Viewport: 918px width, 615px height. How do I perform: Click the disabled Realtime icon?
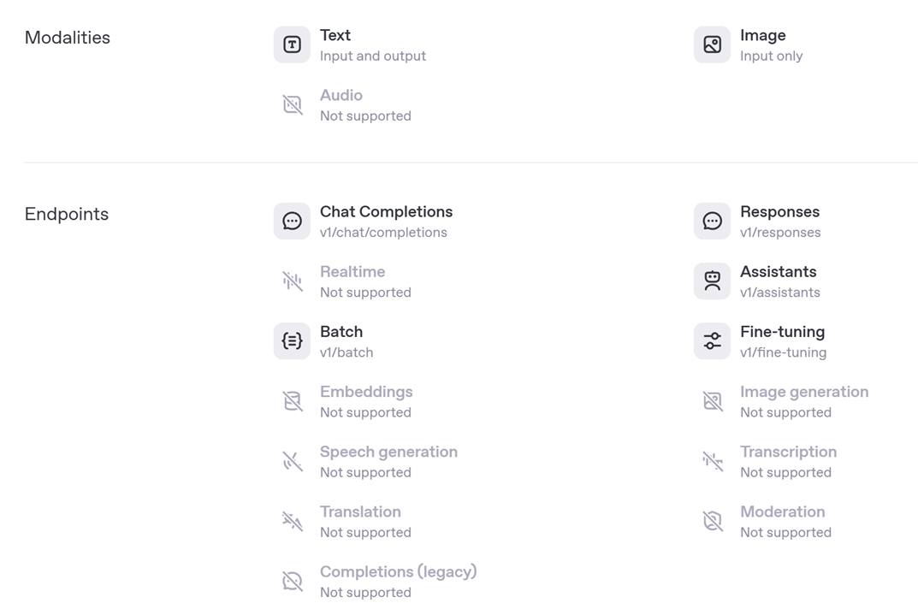[292, 281]
